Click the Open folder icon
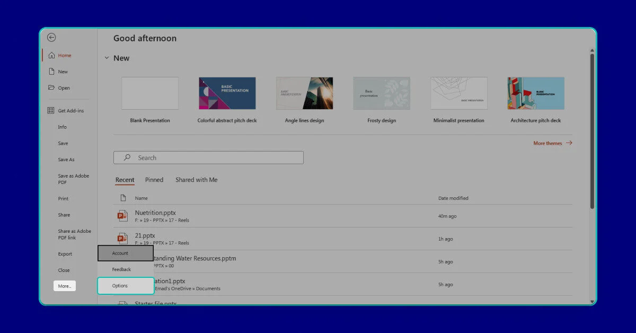The width and height of the screenshot is (636, 333). click(51, 88)
